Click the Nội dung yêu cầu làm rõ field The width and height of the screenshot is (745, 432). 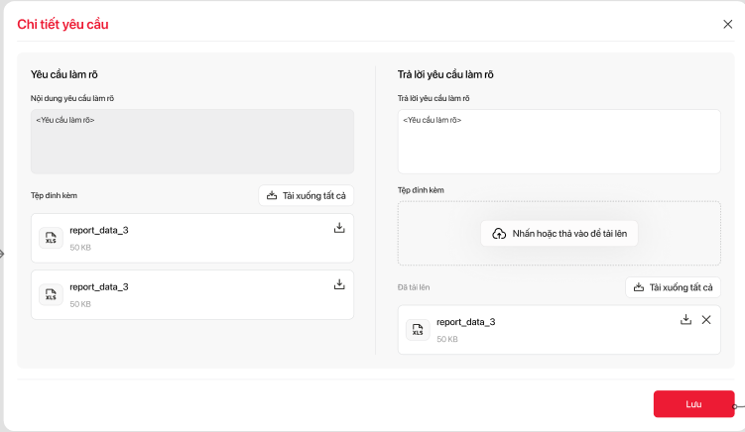click(191, 142)
